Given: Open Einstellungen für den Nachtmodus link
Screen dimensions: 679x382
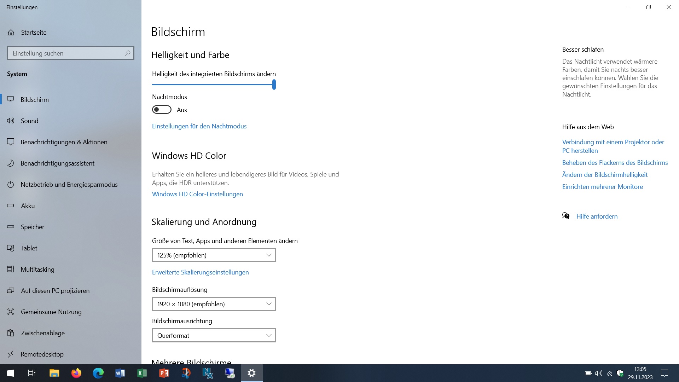Looking at the screenshot, I should (x=199, y=126).
